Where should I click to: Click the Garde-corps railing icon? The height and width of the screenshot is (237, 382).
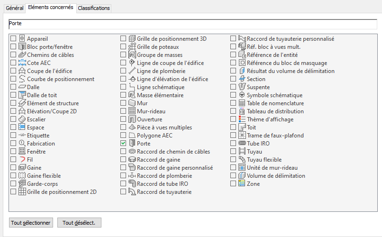[22, 184]
